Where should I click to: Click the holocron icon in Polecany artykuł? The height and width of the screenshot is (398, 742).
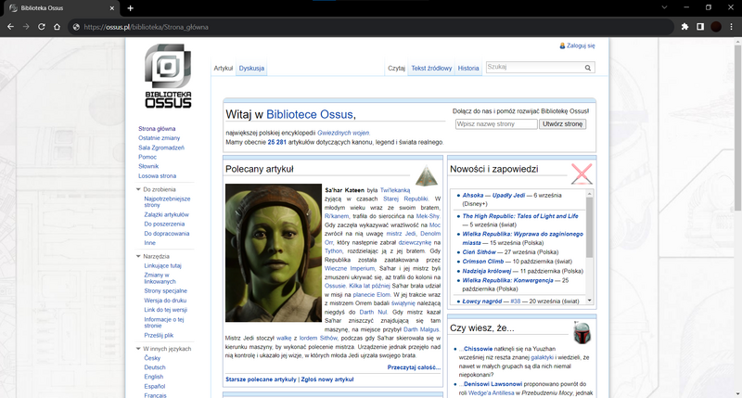427,175
